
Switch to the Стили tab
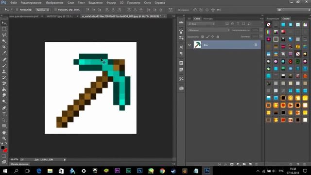[x=286, y=18]
